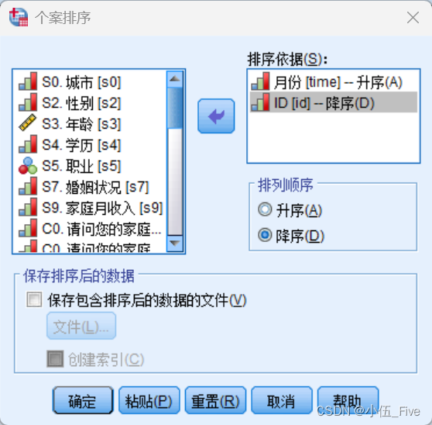
Task: Select S9. 家庭月收入 [s9] in variable list
Action: [91, 208]
